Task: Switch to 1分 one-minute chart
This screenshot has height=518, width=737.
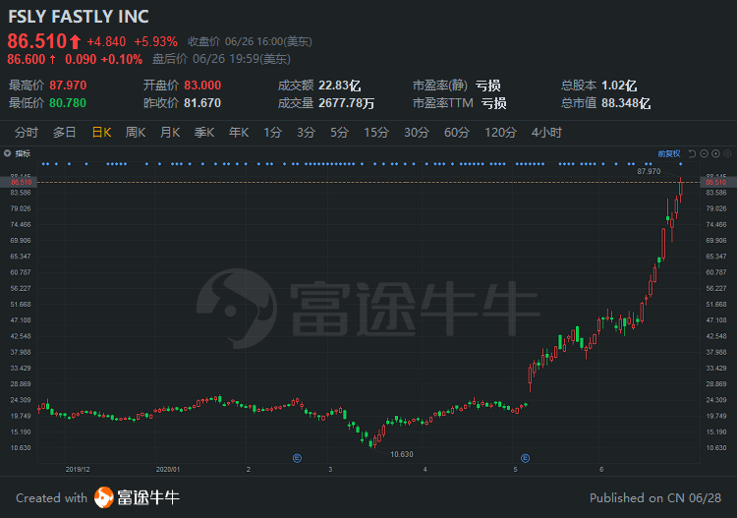Action: [272, 133]
